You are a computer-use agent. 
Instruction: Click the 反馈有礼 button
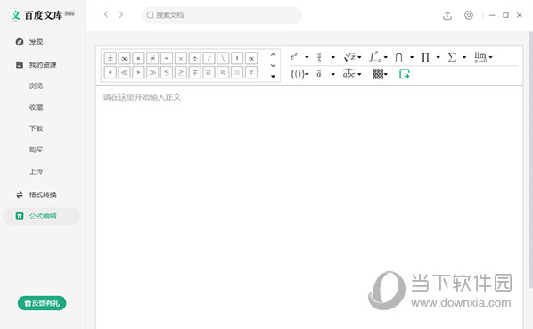click(x=42, y=303)
